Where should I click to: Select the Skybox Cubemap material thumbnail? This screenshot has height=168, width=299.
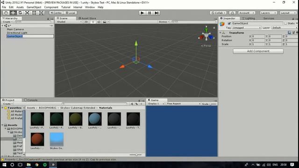57,140
